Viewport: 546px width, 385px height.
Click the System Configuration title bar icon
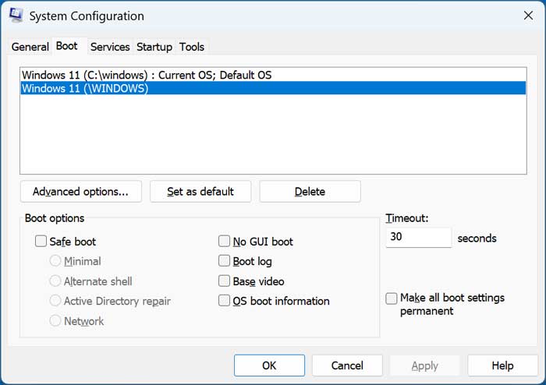pyautogui.click(x=16, y=15)
